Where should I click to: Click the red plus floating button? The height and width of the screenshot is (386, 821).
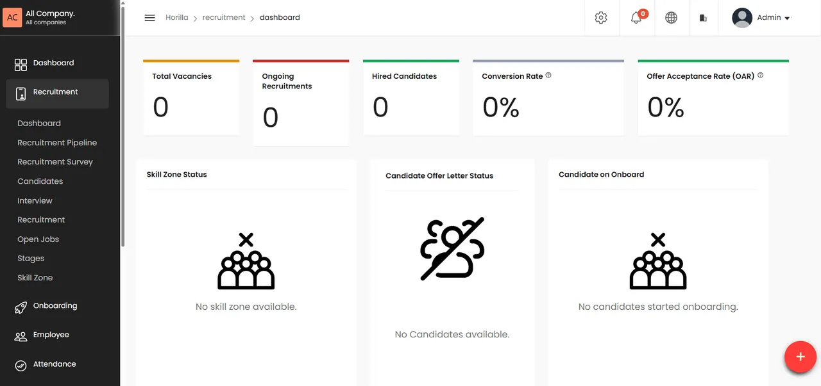tap(800, 357)
